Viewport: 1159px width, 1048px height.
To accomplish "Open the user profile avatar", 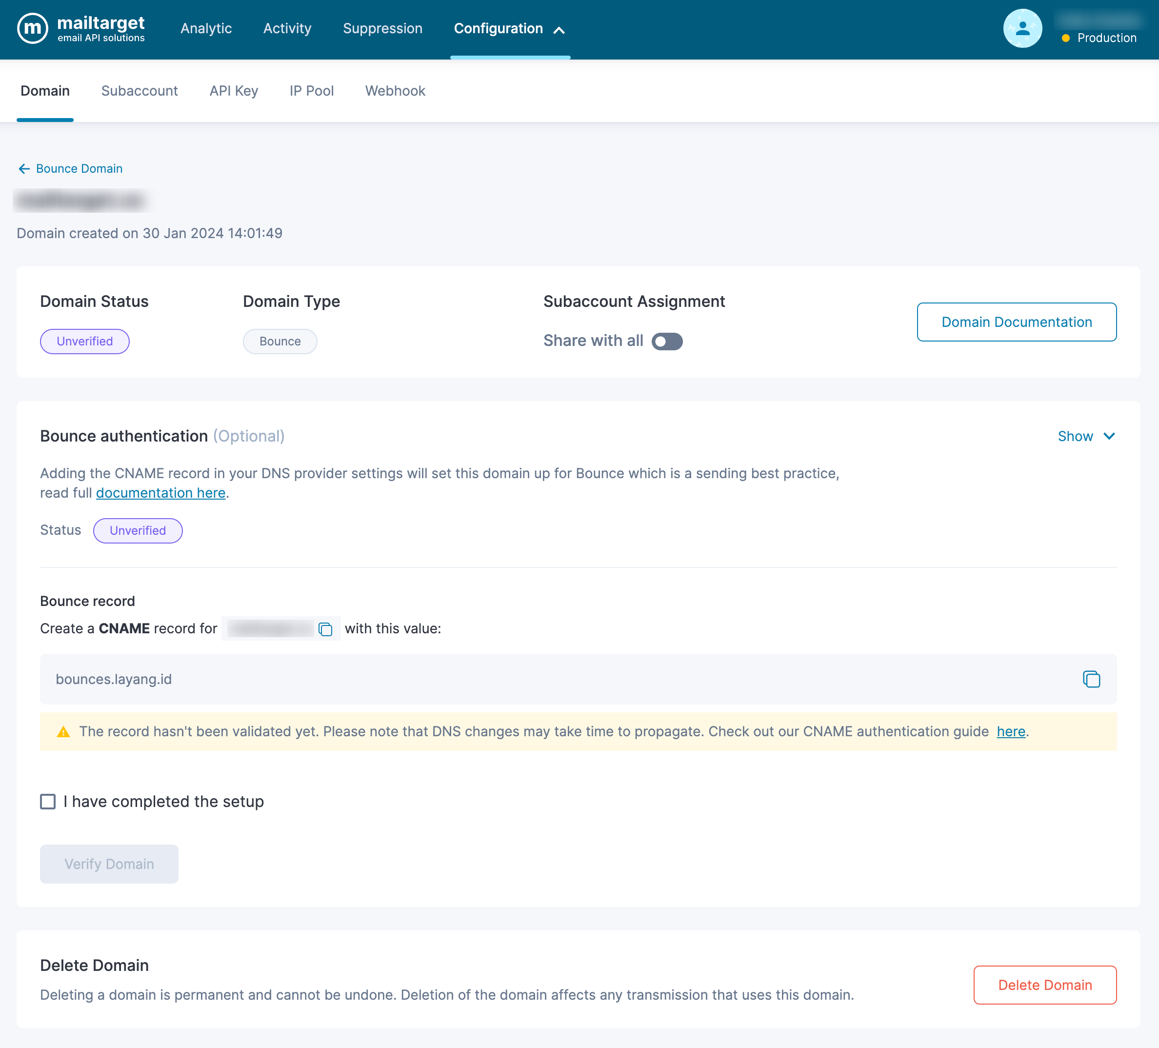I will point(1022,29).
